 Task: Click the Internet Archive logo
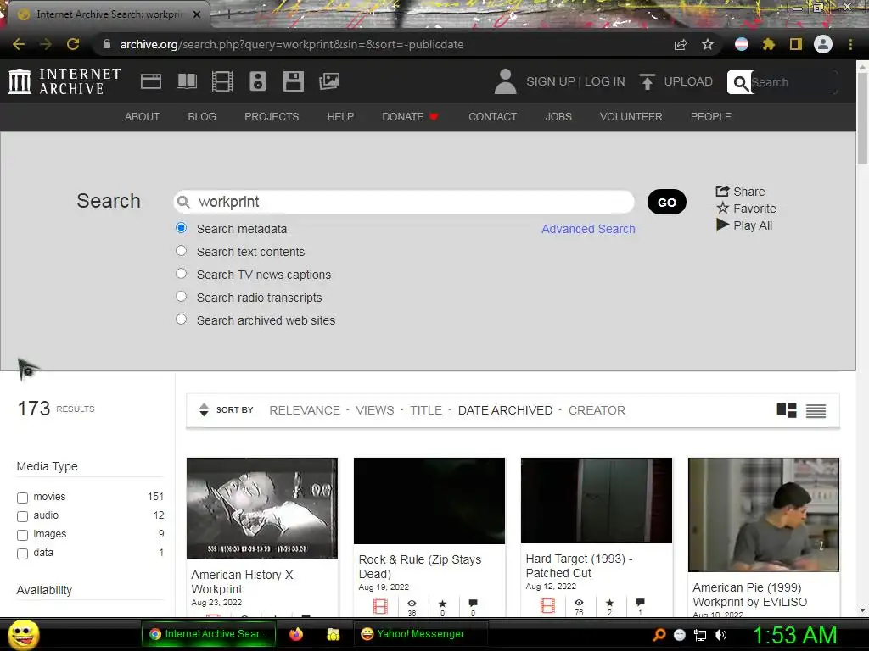(64, 81)
